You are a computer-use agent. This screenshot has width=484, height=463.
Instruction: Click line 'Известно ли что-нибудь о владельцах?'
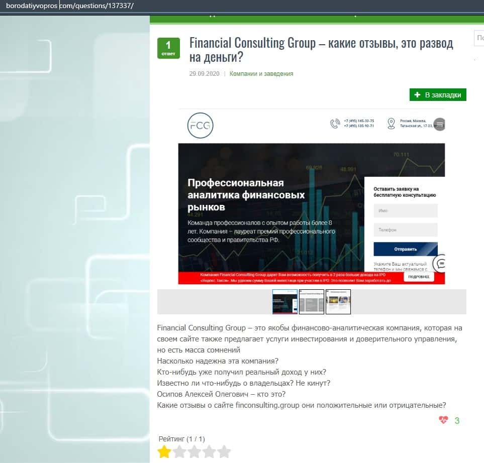coord(225,383)
